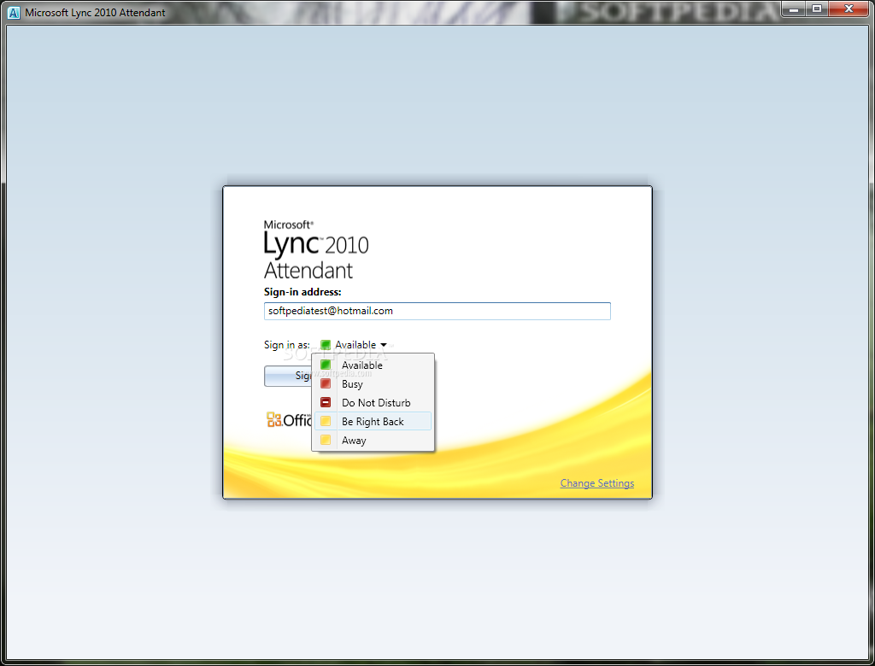The height and width of the screenshot is (666, 875).
Task: Pick the Be Right Back status
Action: 373,421
